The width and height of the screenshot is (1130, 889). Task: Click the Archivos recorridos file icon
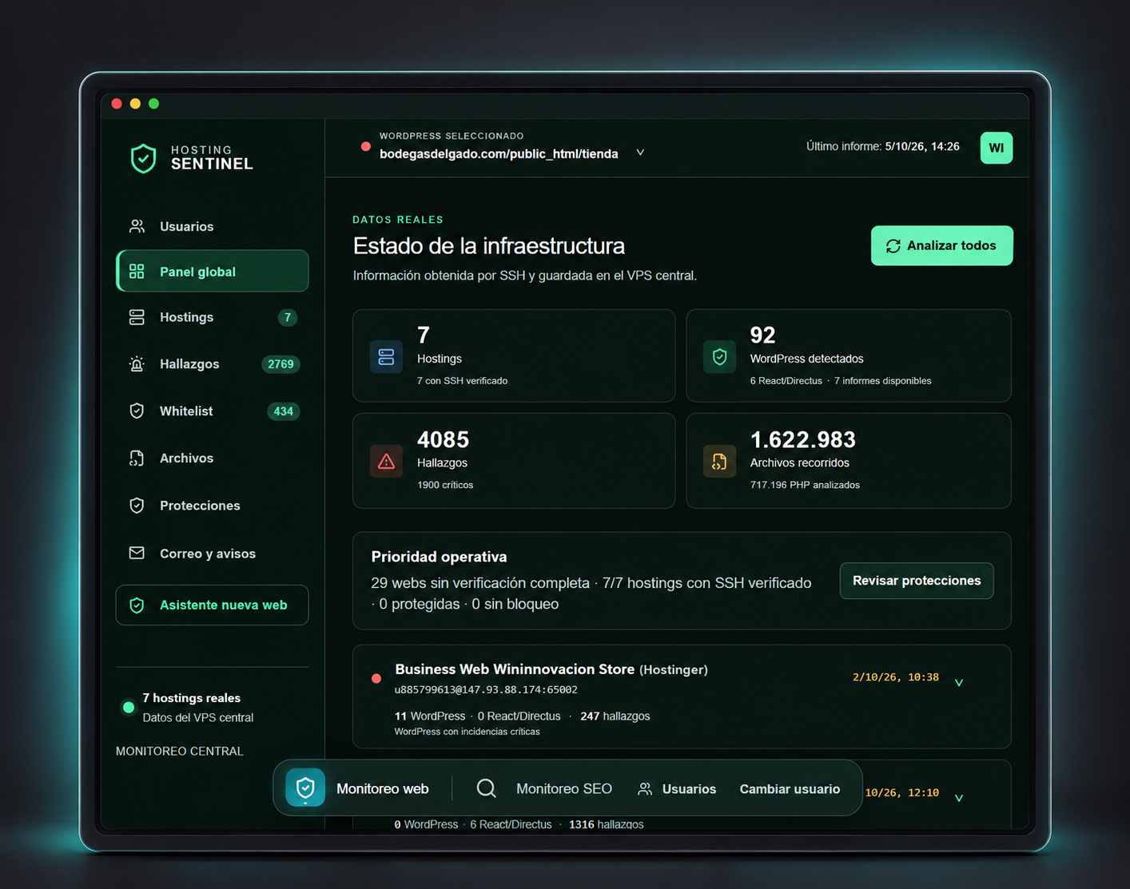(719, 462)
